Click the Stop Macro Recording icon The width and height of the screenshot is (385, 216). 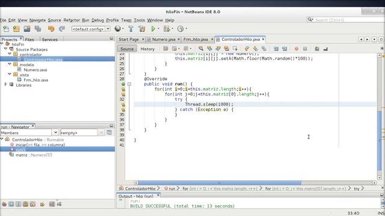[305, 49]
